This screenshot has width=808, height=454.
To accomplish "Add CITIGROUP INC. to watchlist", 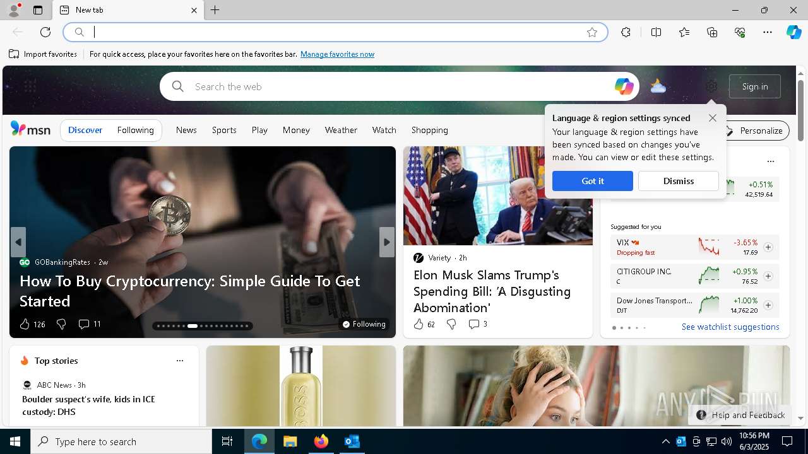I will pos(768,276).
